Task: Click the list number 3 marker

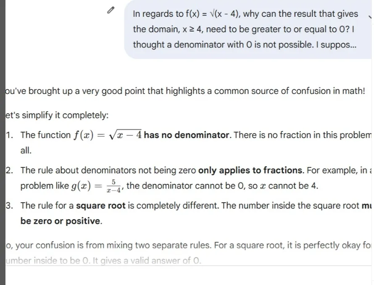Action: click(x=9, y=206)
